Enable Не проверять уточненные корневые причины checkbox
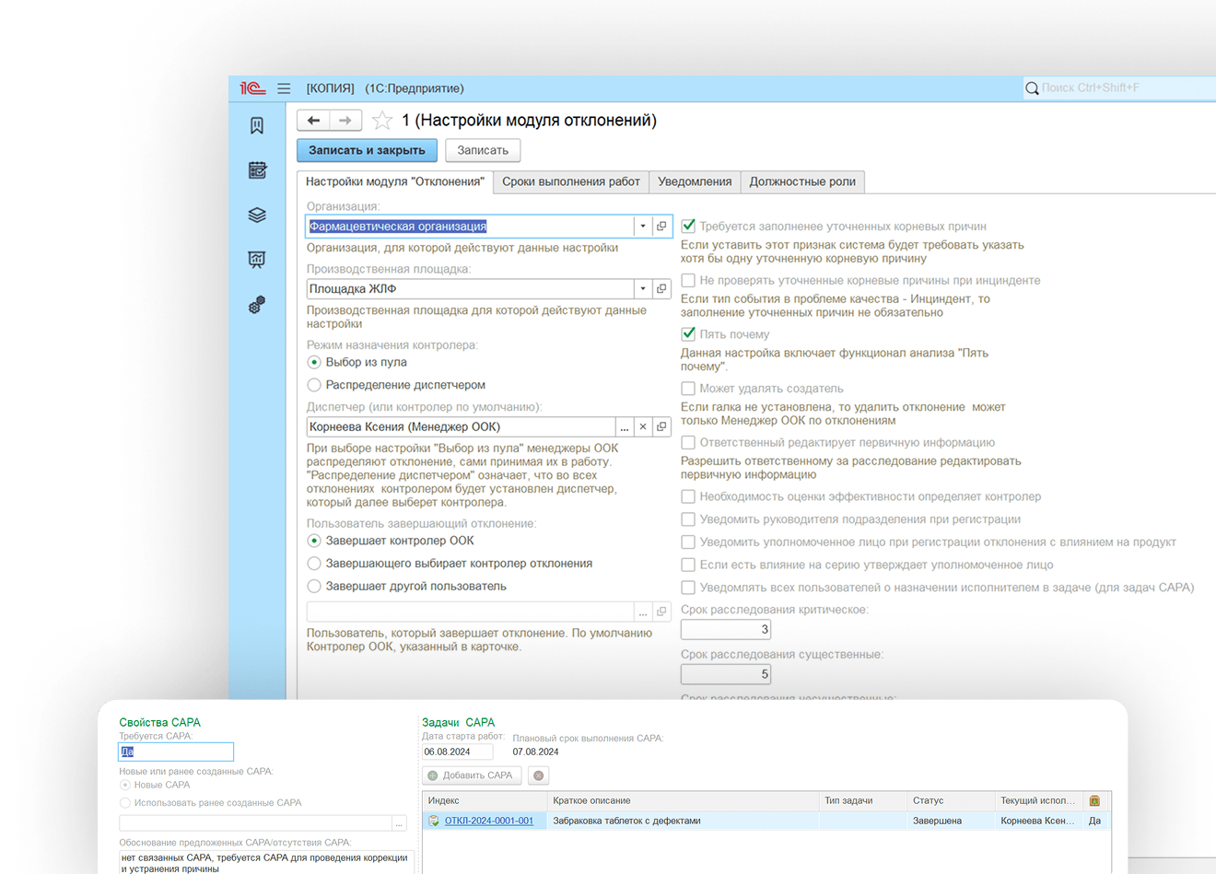Image resolution: width=1216 pixels, height=874 pixels. [x=688, y=280]
